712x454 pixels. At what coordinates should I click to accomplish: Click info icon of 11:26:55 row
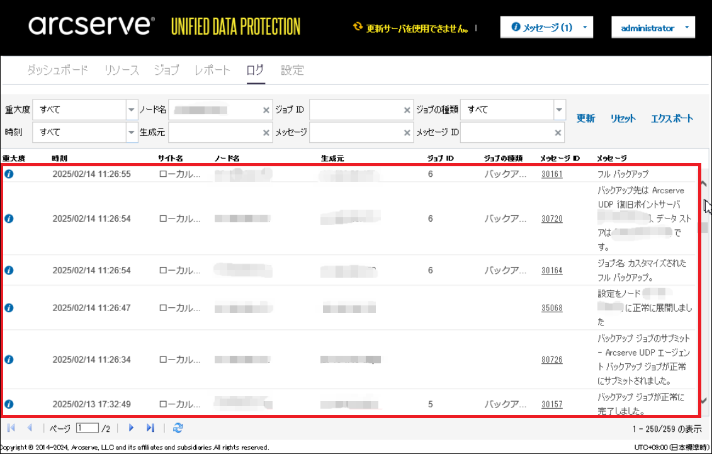click(x=9, y=174)
